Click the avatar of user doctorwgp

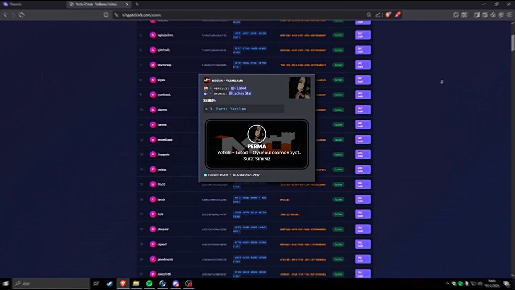[x=152, y=65]
